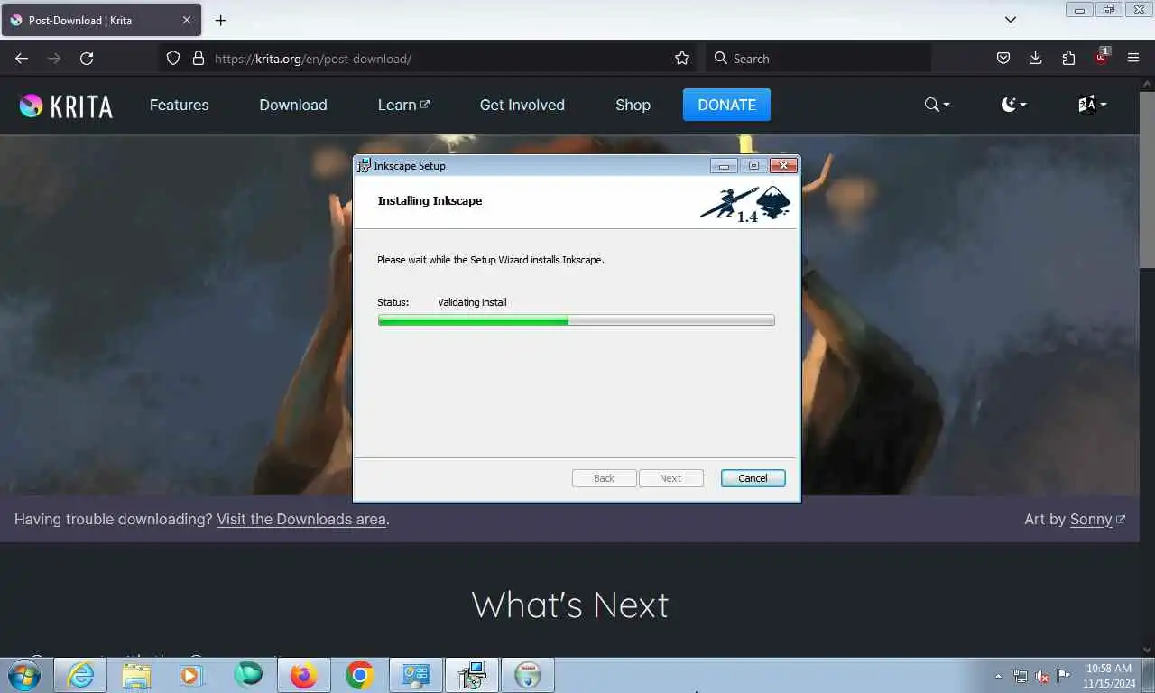
Task: Open the Learn external link menu
Action: point(403,105)
